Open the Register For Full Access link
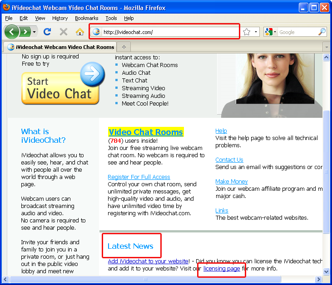 (x=139, y=177)
